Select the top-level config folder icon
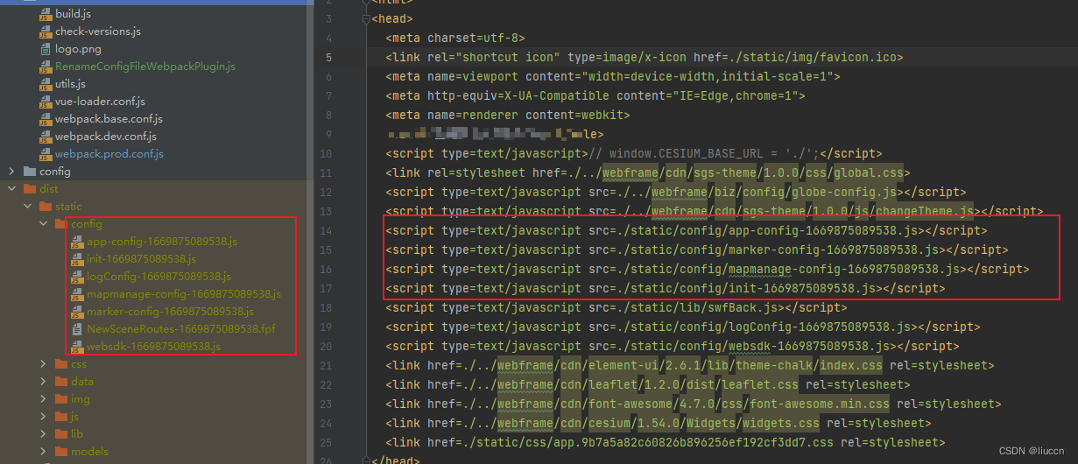The image size is (1078, 464). pos(30,172)
